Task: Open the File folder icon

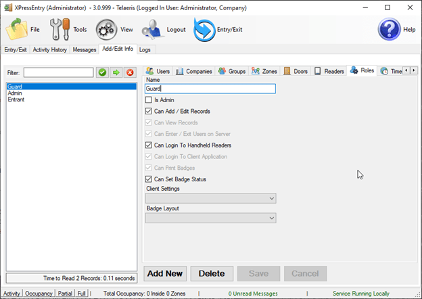Action: point(16,30)
